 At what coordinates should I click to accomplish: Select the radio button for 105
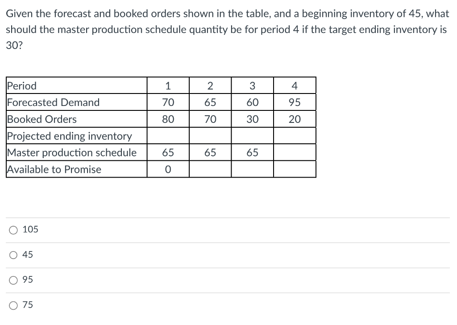13,229
